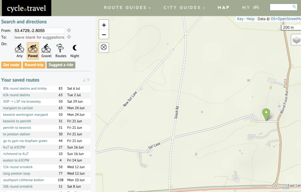Open the Map tab in the navigation

point(223,8)
